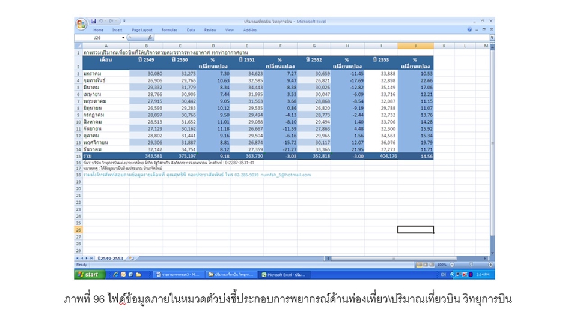The width and height of the screenshot is (577, 324).
Task: Open the Office Button menu
Action: 81,25
